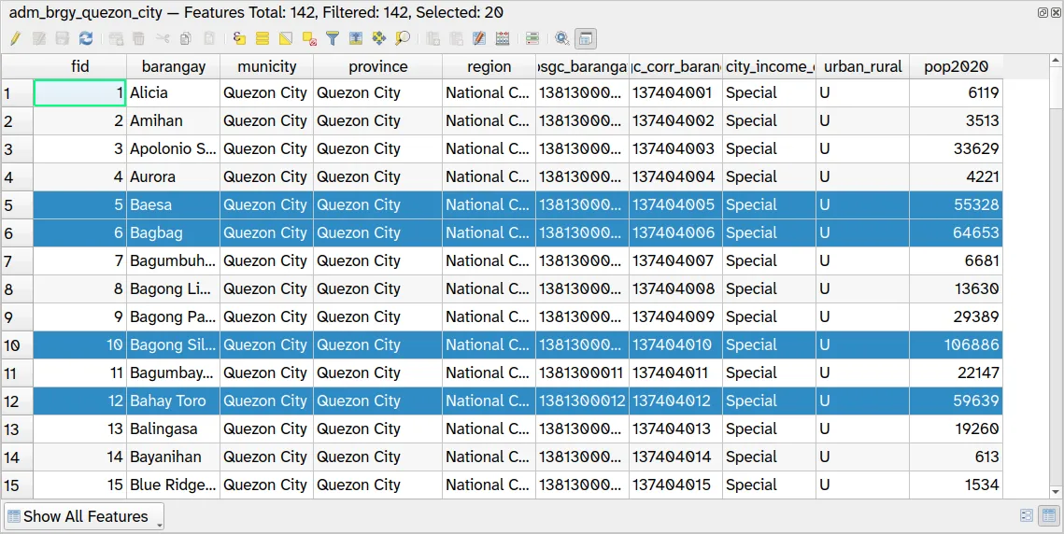Switch to table view at bottom right

[1048, 516]
